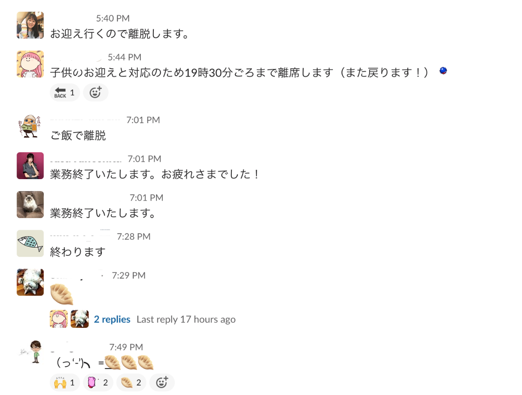
Task: Open the 2 replies thread
Action: pyautogui.click(x=112, y=319)
